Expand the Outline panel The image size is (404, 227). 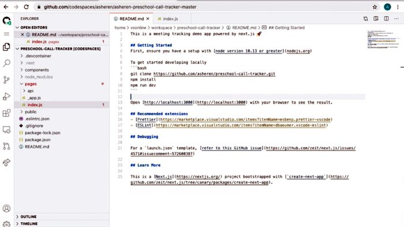point(62,217)
